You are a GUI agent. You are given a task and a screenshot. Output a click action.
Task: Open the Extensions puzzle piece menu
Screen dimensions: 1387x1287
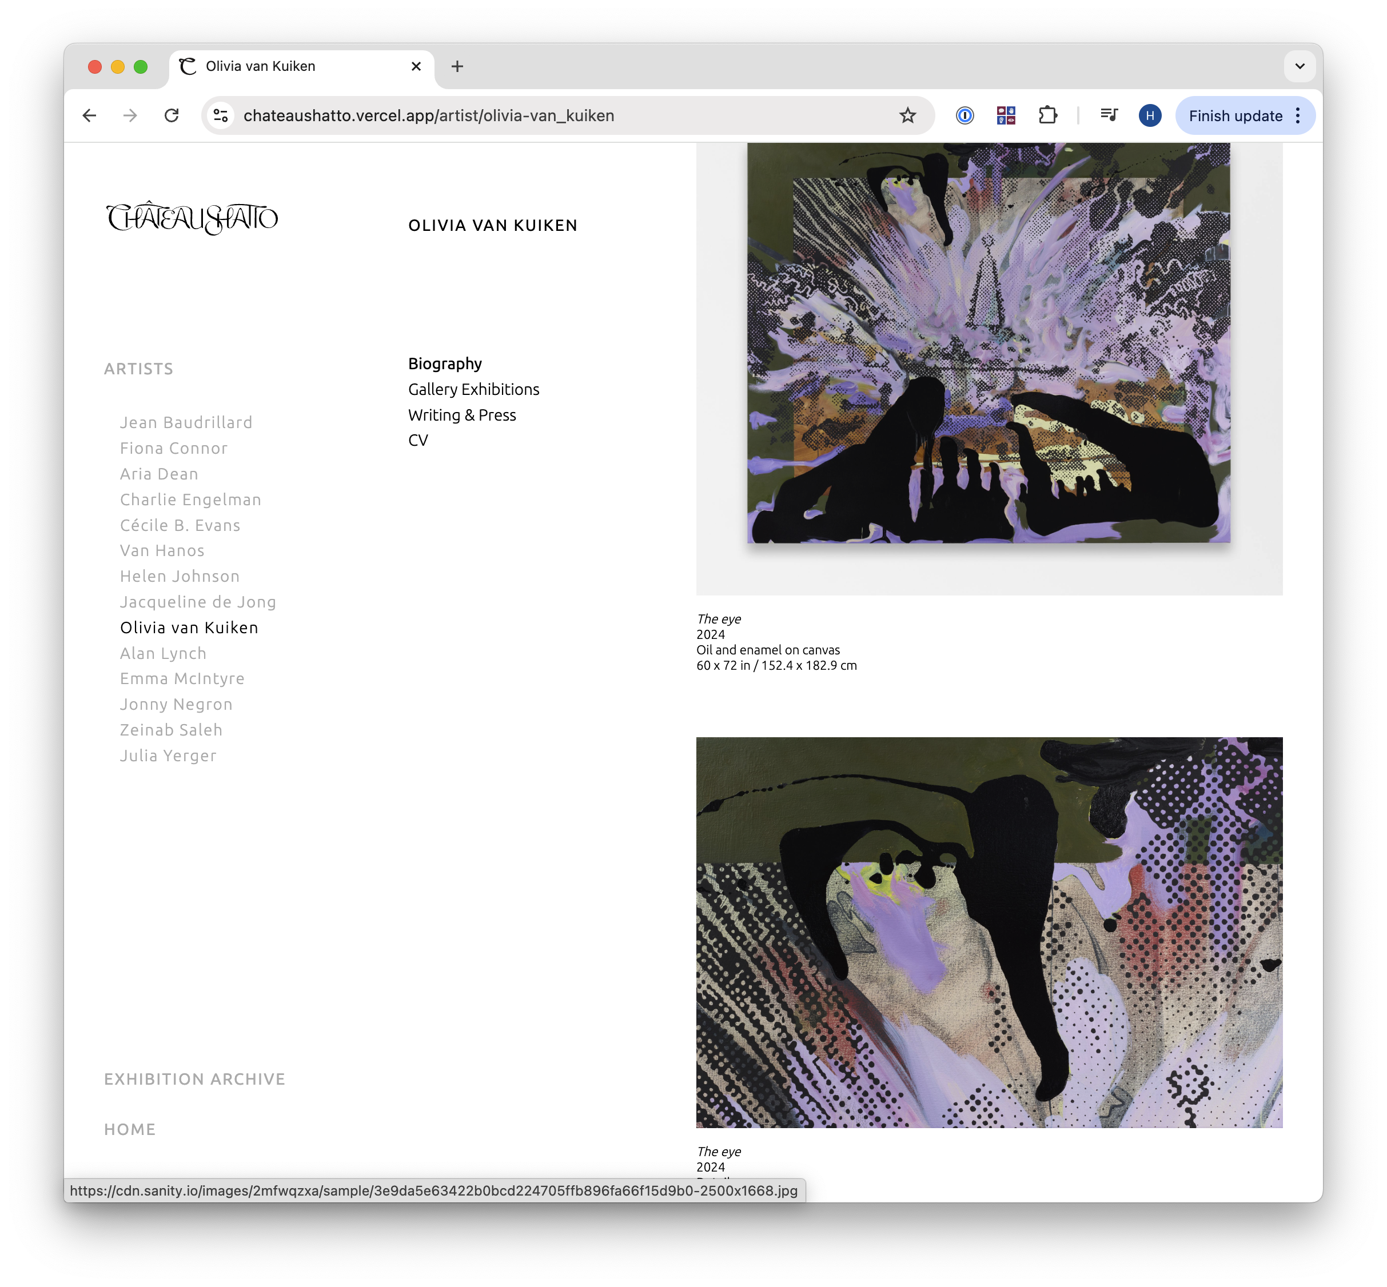tap(1047, 115)
